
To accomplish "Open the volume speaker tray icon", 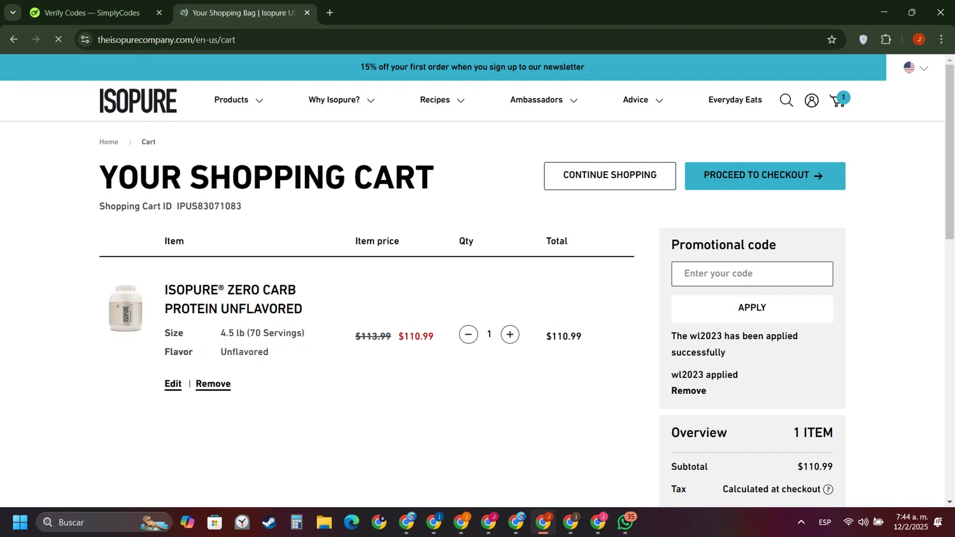I will coord(863,522).
